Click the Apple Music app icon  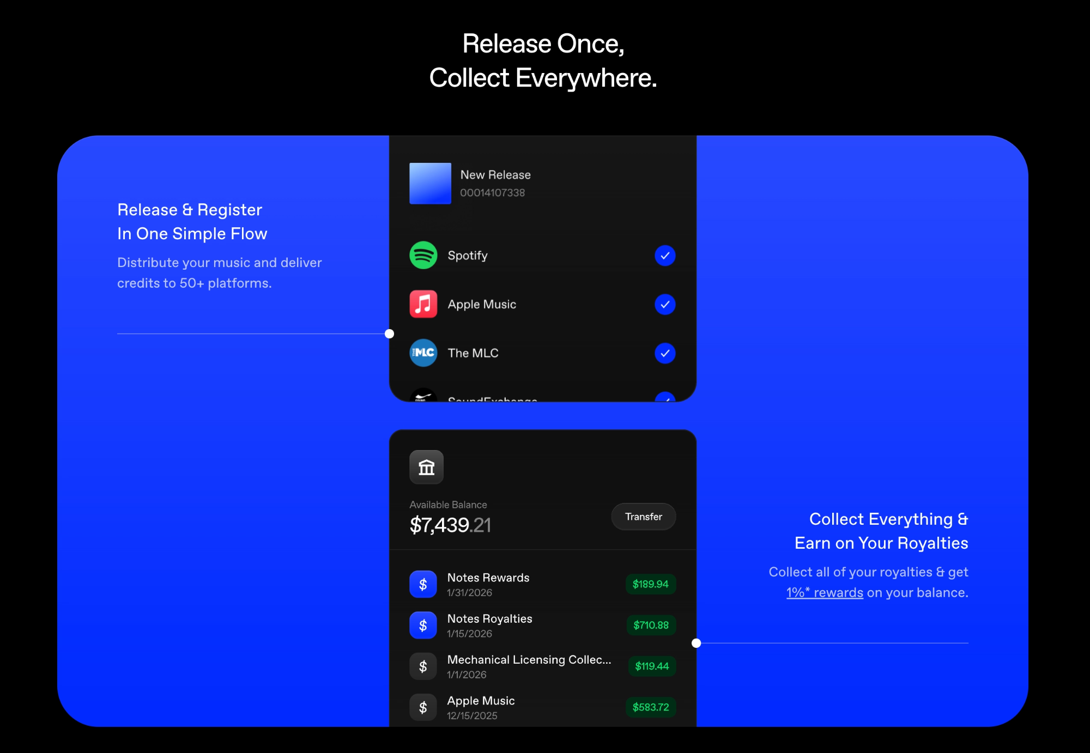423,304
